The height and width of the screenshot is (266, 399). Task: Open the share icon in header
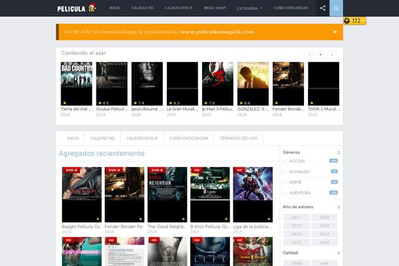click(x=323, y=8)
